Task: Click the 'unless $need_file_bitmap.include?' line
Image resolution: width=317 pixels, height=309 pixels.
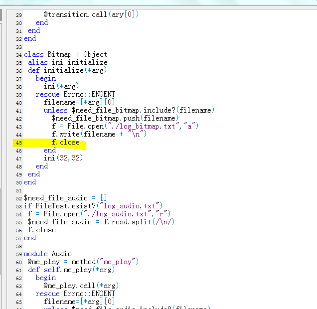Action: (x=129, y=110)
